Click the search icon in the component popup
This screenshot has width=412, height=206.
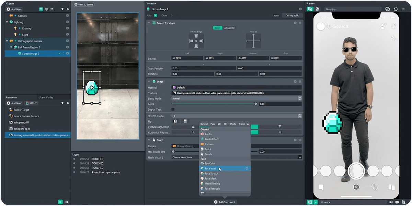click(248, 124)
